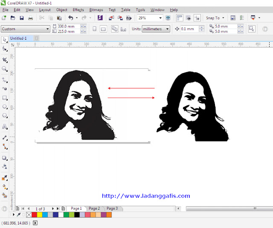Toggle Current Page layout button
The image size is (273, 228).
pyautogui.click(x=123, y=29)
